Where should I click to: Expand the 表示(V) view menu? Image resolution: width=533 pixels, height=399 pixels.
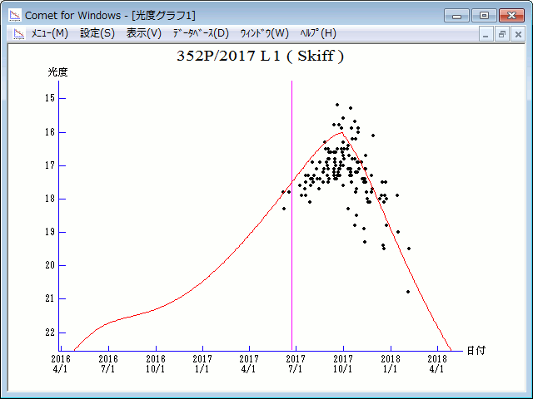click(143, 33)
